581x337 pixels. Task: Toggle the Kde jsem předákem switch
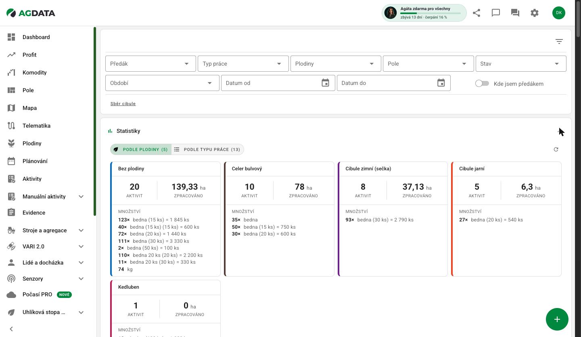482,83
